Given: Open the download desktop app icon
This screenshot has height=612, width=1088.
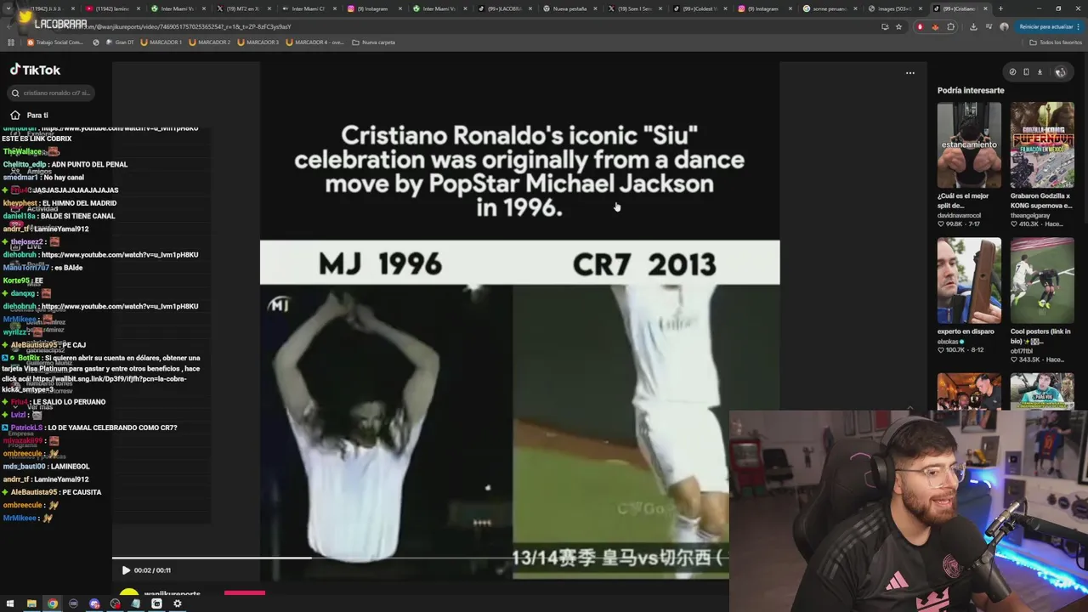Looking at the screenshot, I should [x=1040, y=72].
